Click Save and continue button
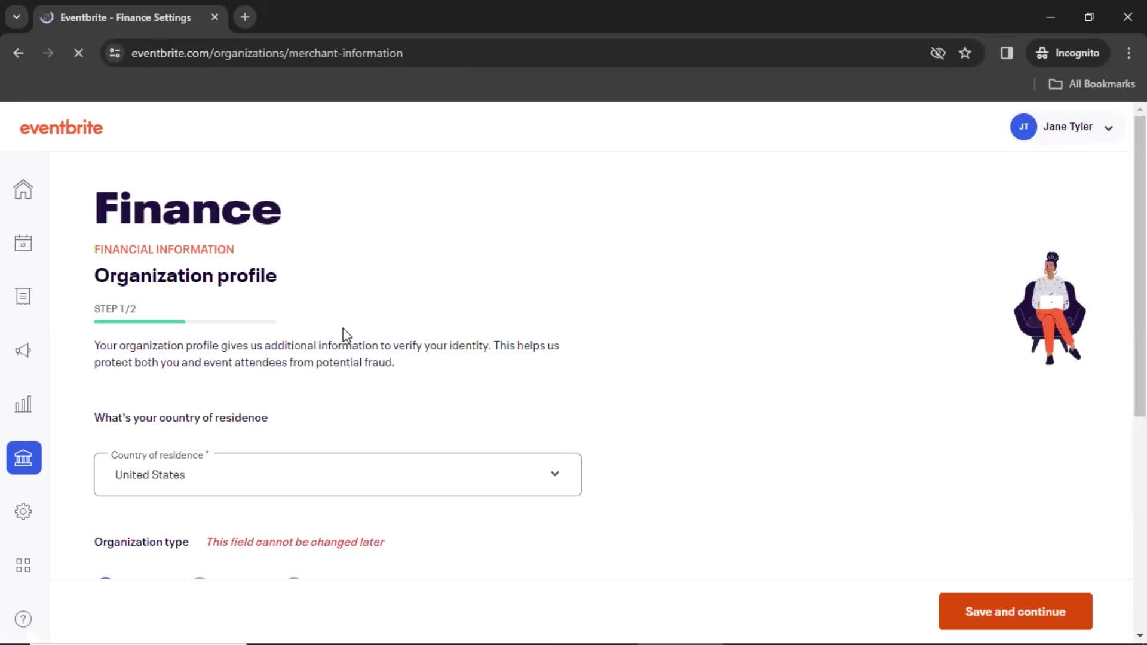Screen dimensions: 1147x645 click(1016, 611)
